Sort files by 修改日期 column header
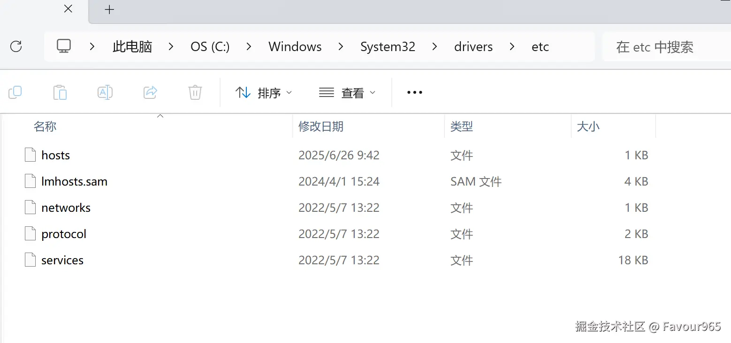The height and width of the screenshot is (343, 731). (321, 126)
